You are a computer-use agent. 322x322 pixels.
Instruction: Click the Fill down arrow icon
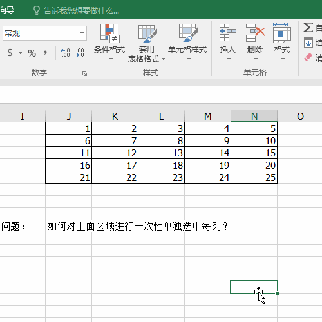(x=308, y=43)
